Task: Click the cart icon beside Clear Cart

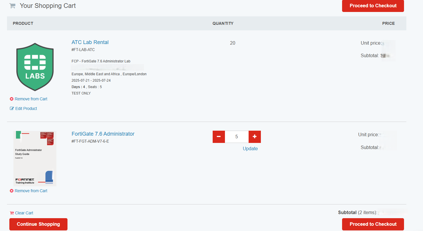Action: pyautogui.click(x=12, y=213)
